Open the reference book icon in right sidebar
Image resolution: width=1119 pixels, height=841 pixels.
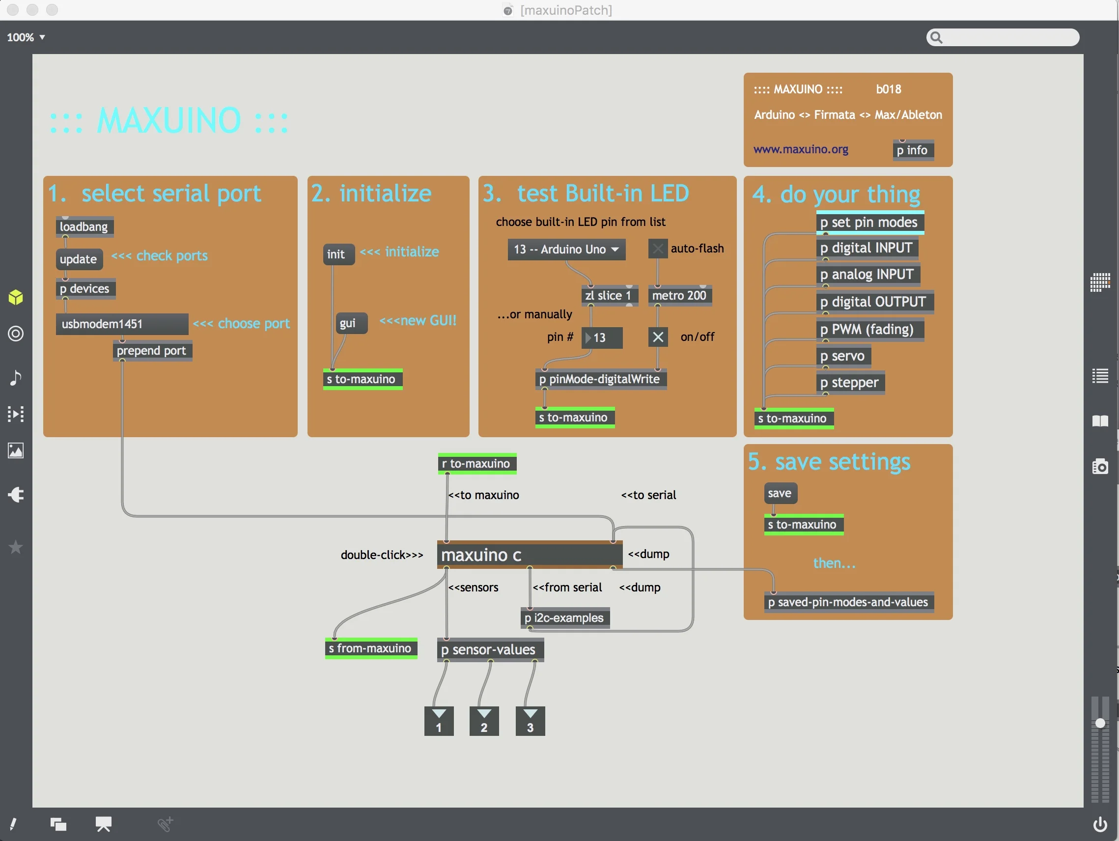[1100, 421]
